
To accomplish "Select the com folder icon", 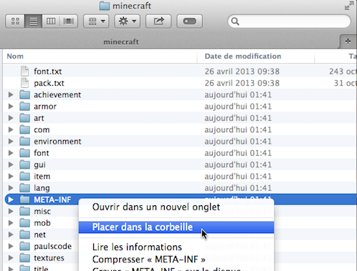I will [x=25, y=129].
